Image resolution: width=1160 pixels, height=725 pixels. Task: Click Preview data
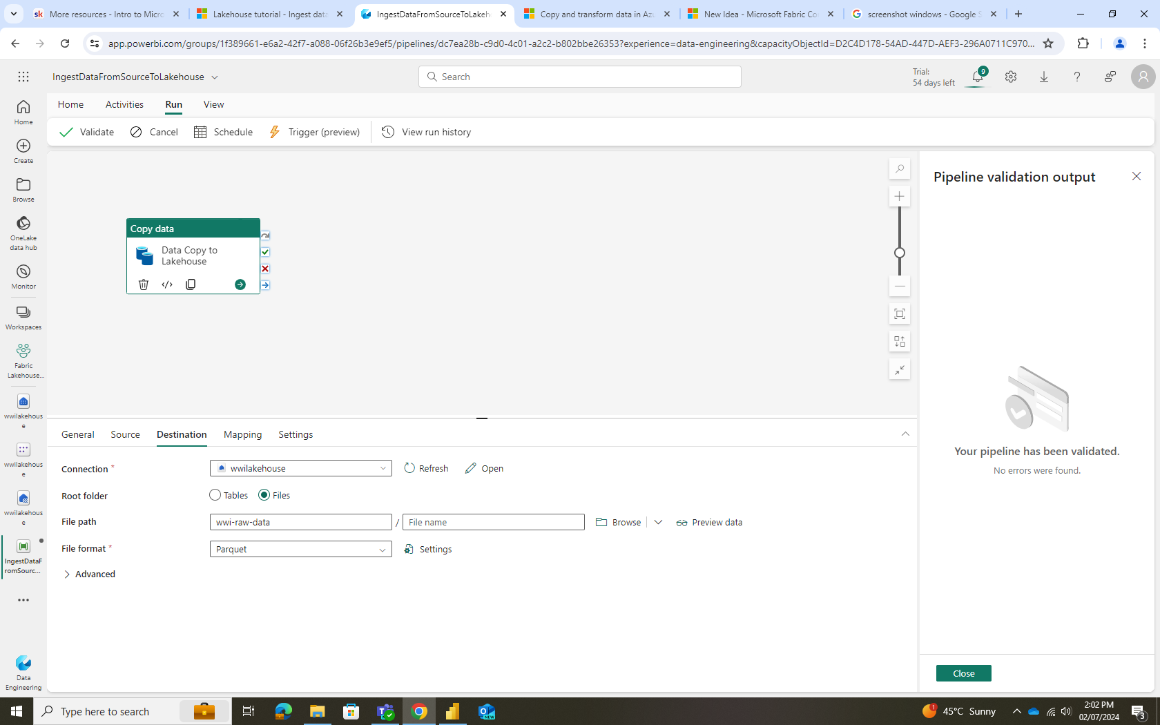[710, 523]
